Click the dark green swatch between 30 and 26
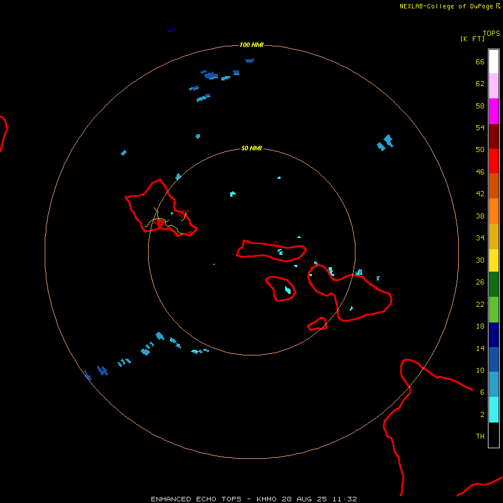This screenshot has height=503, width=503. point(493,284)
